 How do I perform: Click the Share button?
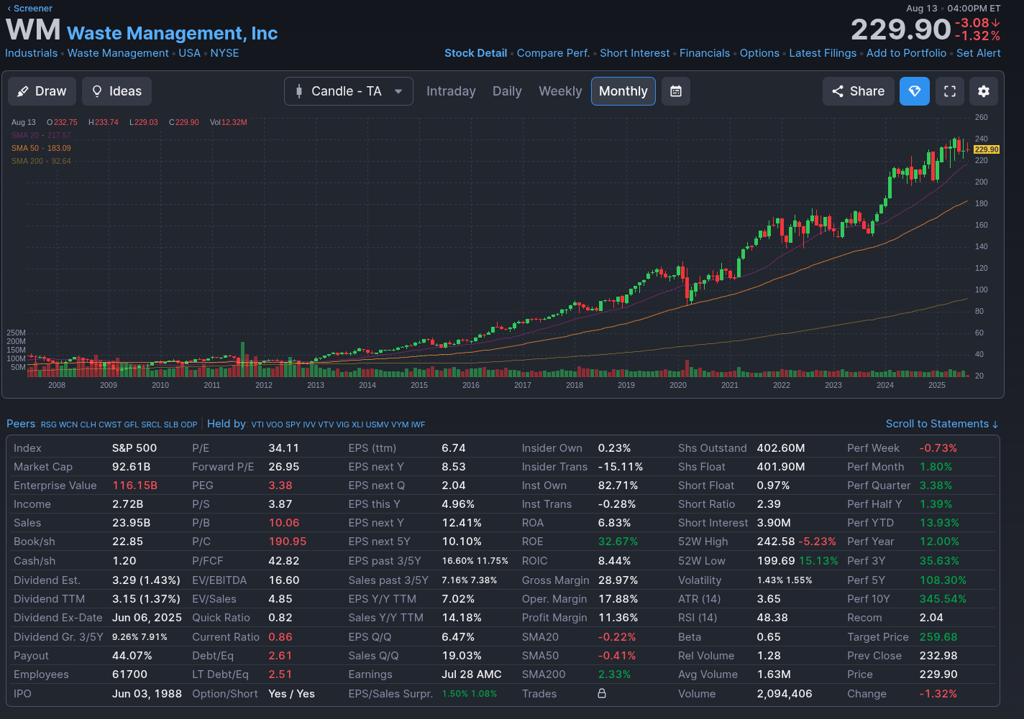point(858,91)
